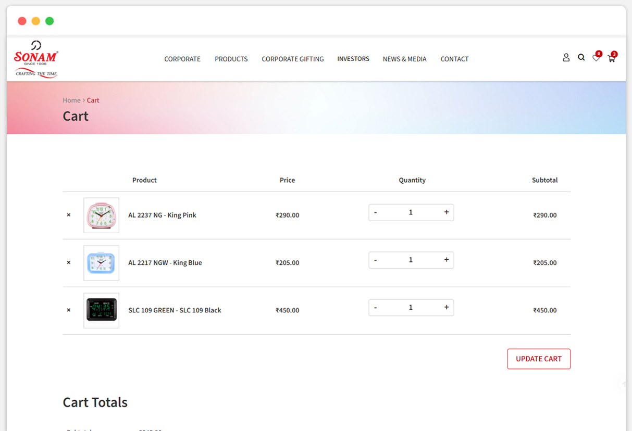Click the red Cart breadcrumb text
Image resolution: width=632 pixels, height=431 pixels.
point(93,100)
